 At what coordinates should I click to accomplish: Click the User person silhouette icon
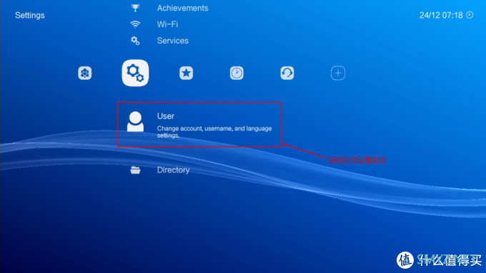[x=135, y=122]
